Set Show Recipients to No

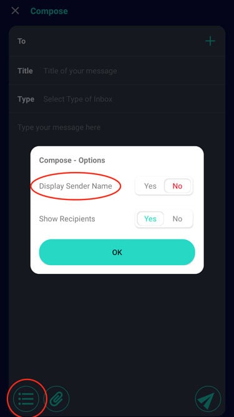(177, 219)
